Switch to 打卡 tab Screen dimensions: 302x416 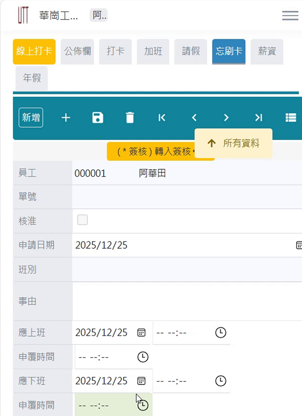[x=115, y=51]
